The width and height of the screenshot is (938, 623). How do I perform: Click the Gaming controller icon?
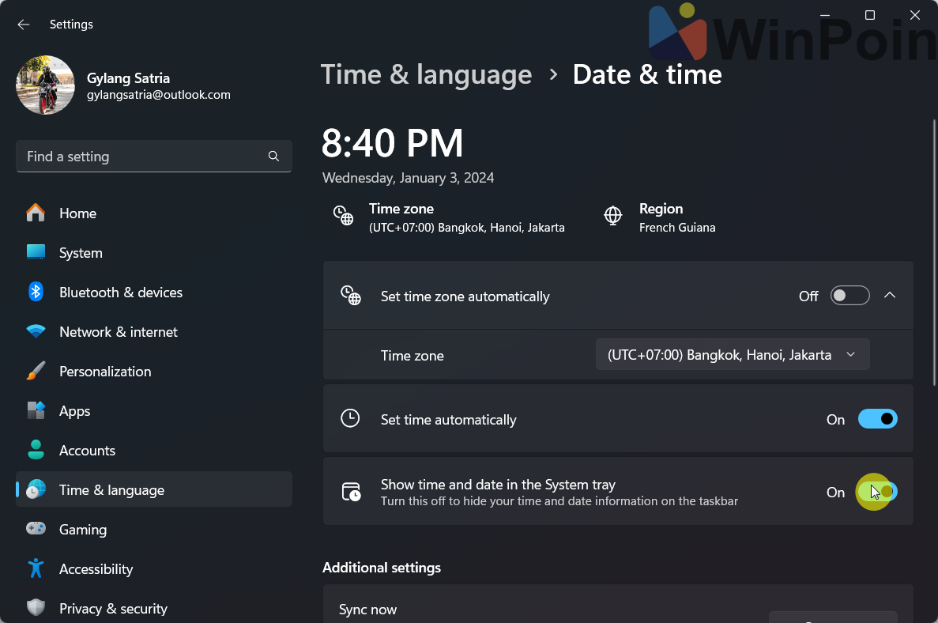click(x=36, y=529)
